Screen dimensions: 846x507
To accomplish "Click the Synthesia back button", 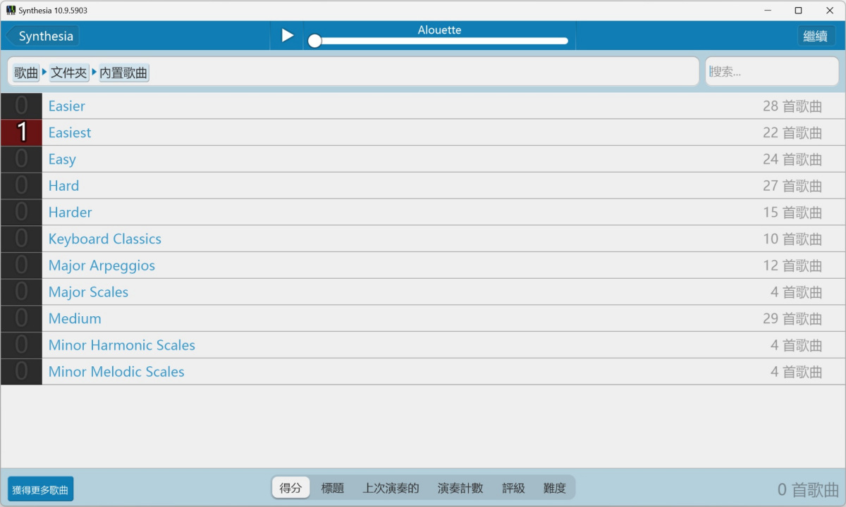I will [x=44, y=36].
